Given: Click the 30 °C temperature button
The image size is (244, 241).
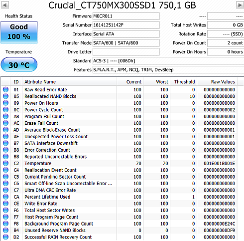Looking at the screenshot, I should pos(19,64).
